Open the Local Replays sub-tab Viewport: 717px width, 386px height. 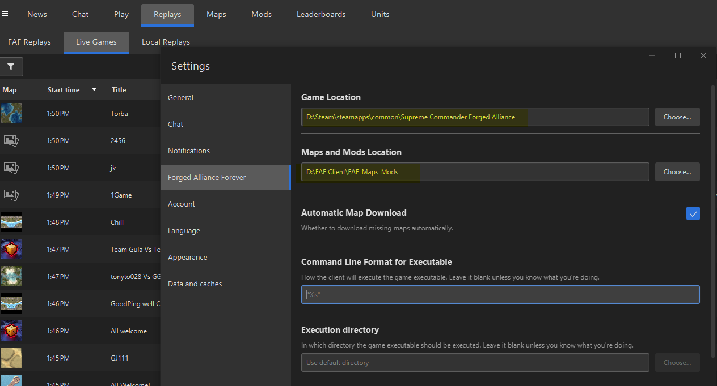(x=166, y=42)
